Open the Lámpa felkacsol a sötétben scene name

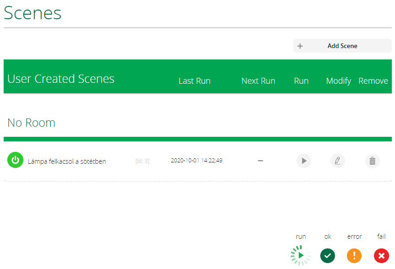point(67,161)
